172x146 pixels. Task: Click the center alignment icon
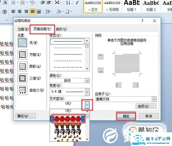click(x=20, y=11)
